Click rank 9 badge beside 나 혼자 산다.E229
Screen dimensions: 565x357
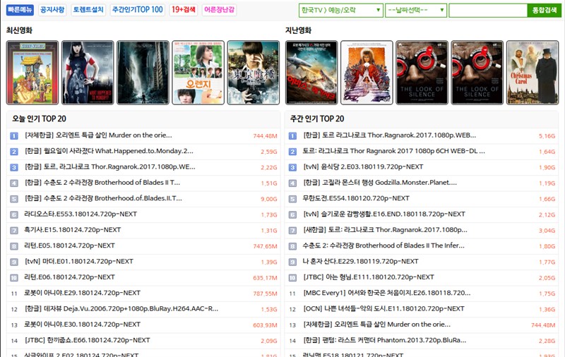tap(292, 262)
